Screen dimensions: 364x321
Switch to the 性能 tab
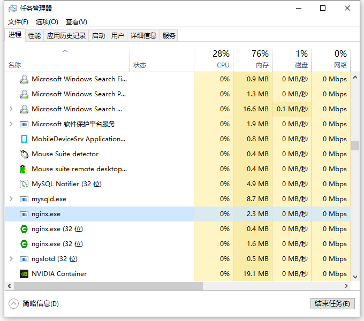[x=34, y=36]
